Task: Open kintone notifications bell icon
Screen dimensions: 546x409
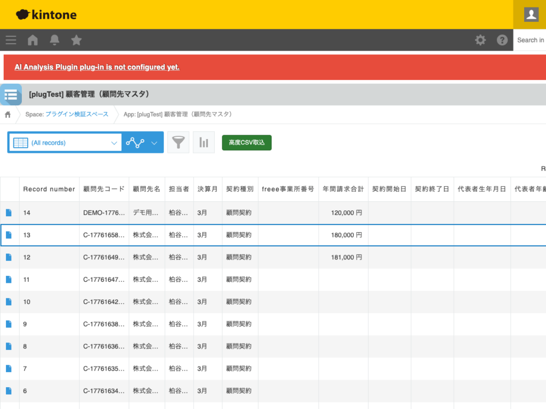Action: [54, 40]
